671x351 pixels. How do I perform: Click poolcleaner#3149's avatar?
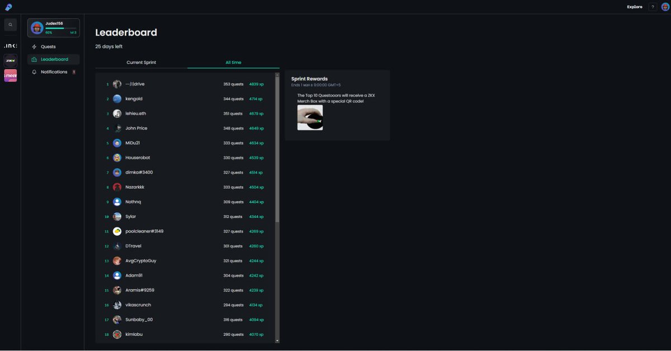pos(117,231)
